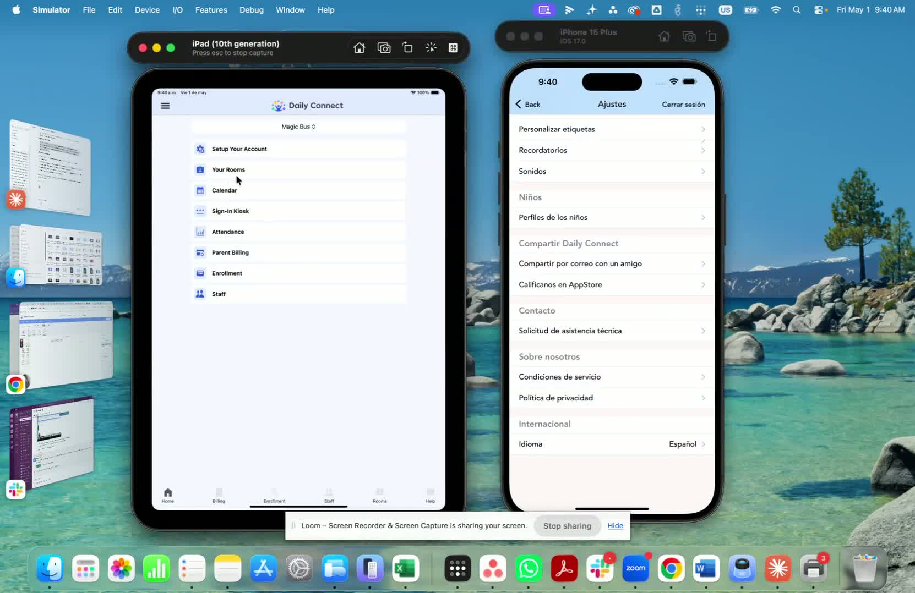Viewport: 915px width, 593px height.
Task: Click Stop sharing in the Loom bar
Action: [x=567, y=526]
